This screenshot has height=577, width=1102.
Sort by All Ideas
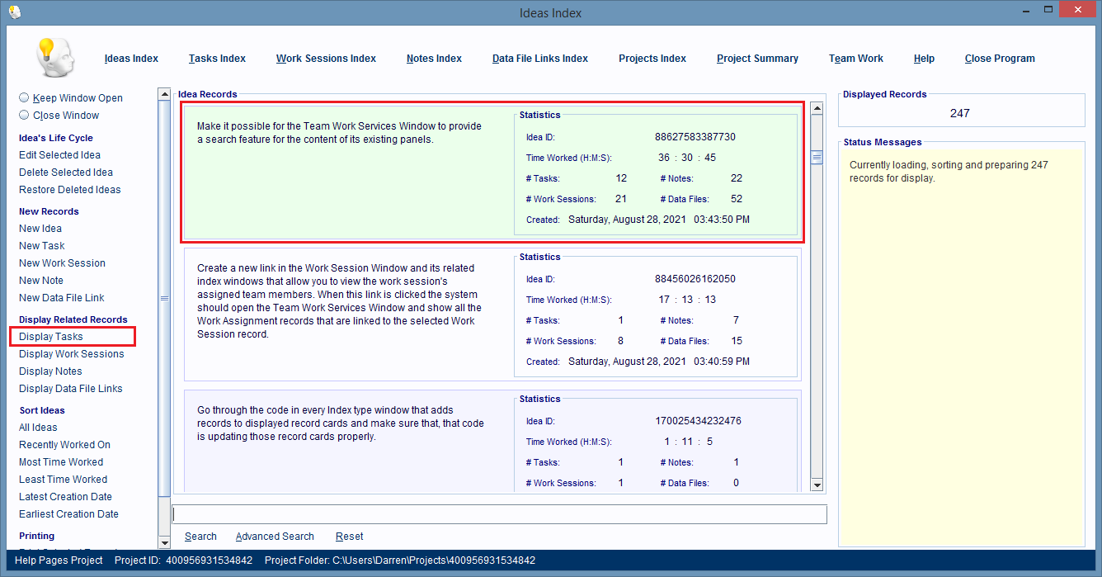coord(38,428)
